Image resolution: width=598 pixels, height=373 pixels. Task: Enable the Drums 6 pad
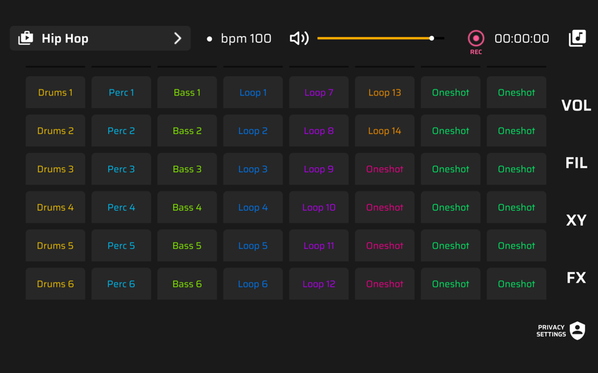pos(55,284)
